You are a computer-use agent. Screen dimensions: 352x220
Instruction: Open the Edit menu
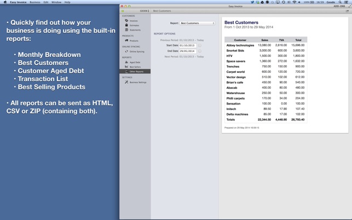click(46, 2)
